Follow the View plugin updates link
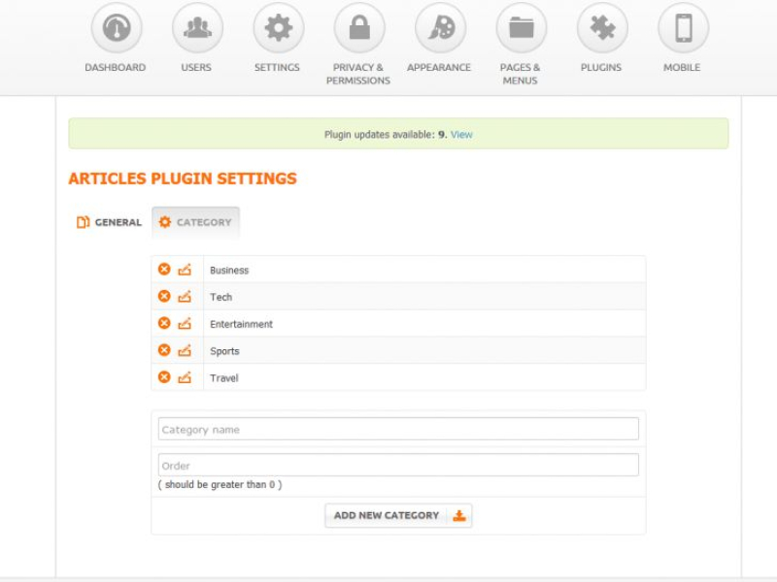 coord(461,135)
